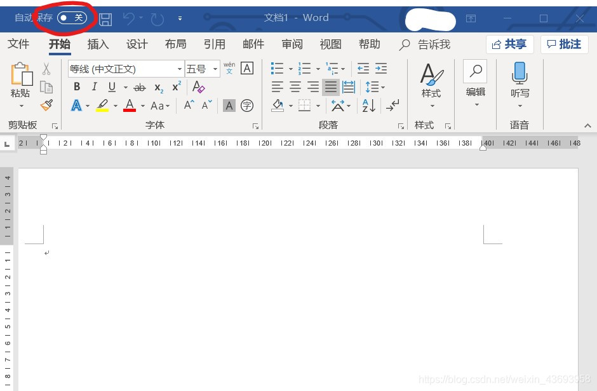Apply italic formatting
597x391 pixels.
pos(94,87)
